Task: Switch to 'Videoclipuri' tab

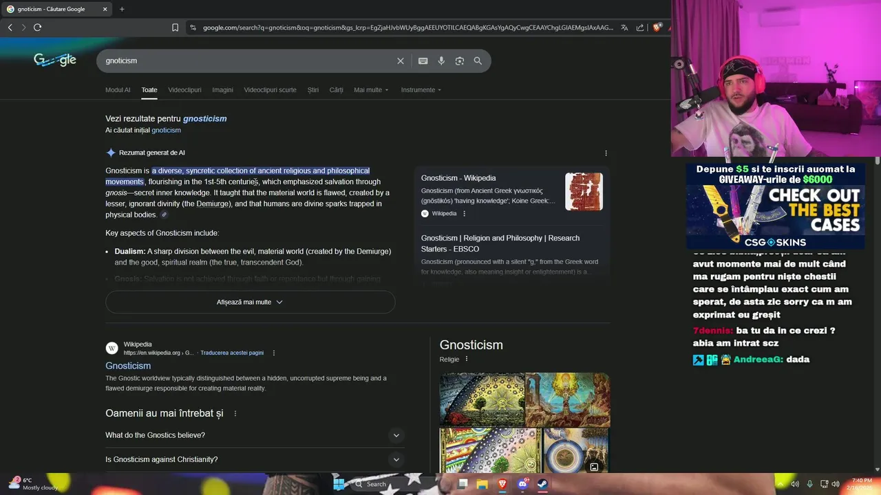Action: tap(184, 90)
